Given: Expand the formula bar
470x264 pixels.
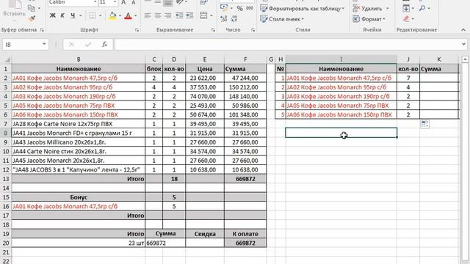Looking at the screenshot, I should 463,44.
